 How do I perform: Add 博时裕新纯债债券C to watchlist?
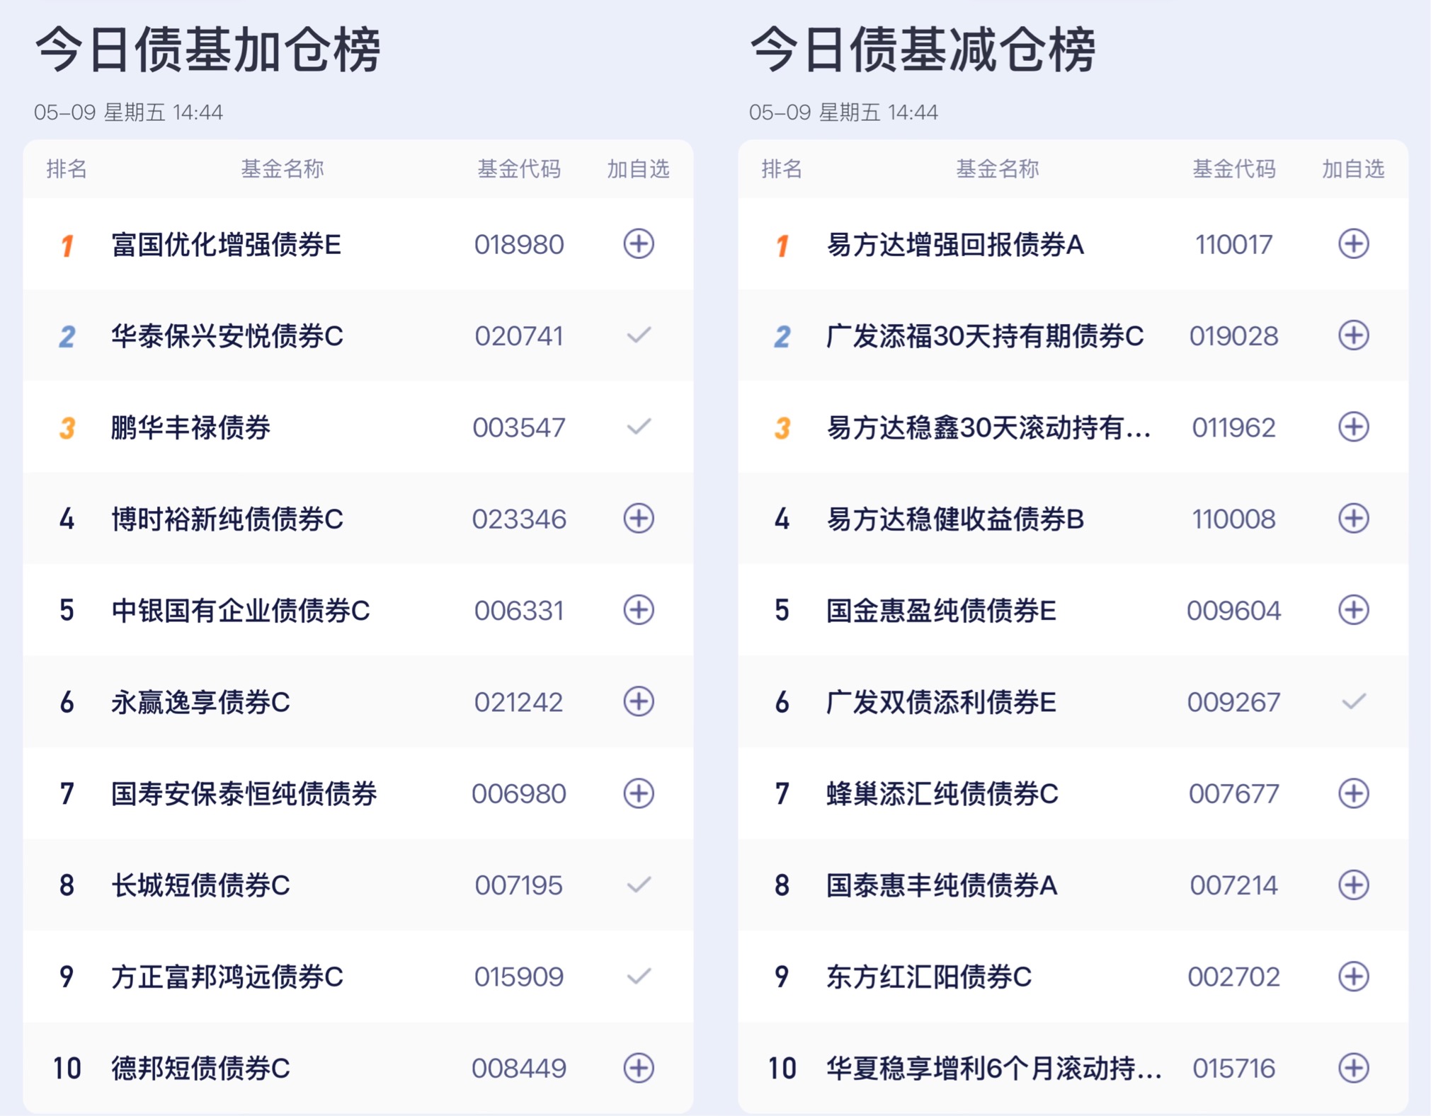(x=638, y=519)
